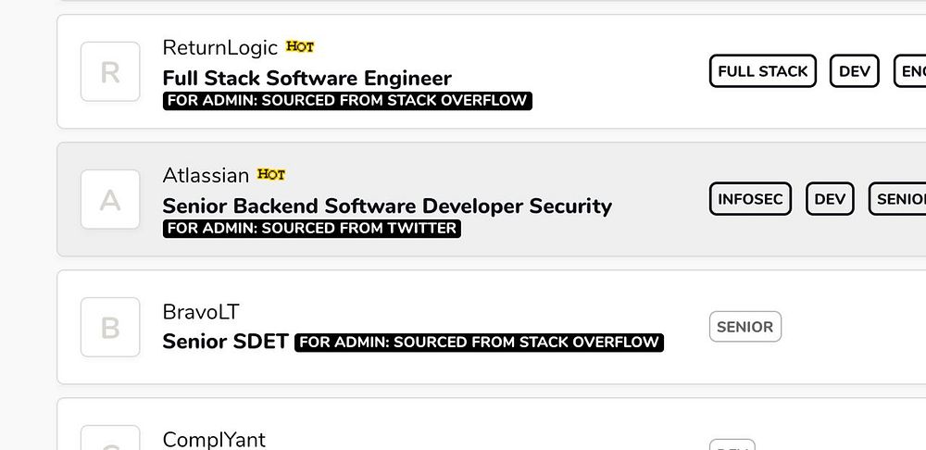This screenshot has width=926, height=450.
Task: Open the ReturnLogic company name
Action: point(219,47)
